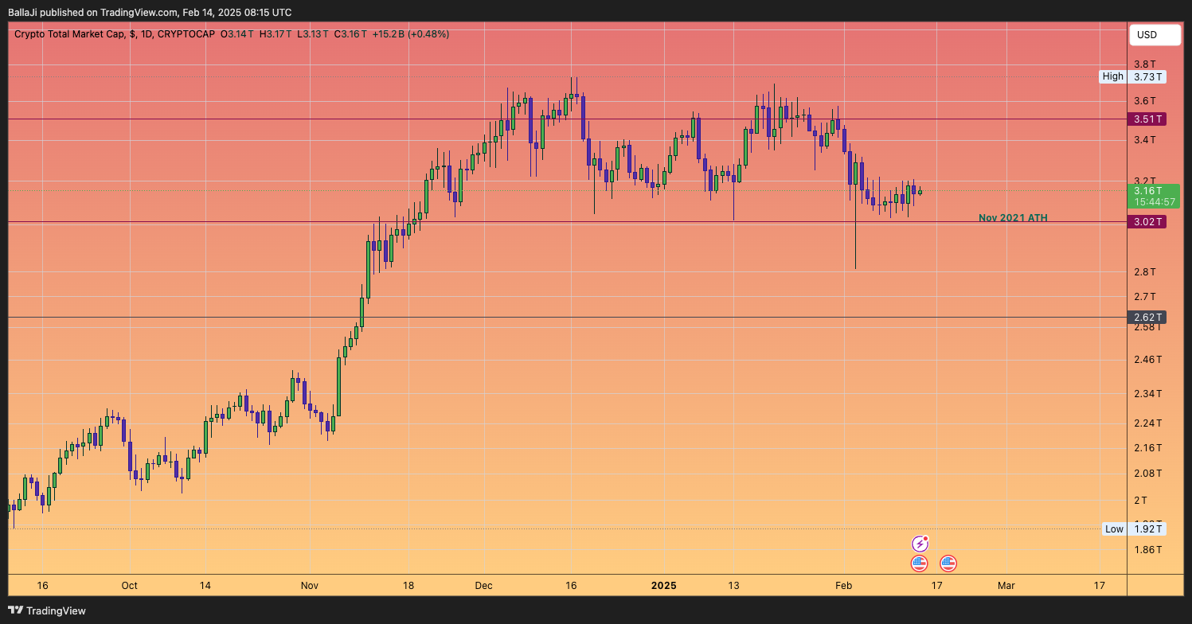
Task: Click the Dec label on time axis
Action: (x=483, y=586)
